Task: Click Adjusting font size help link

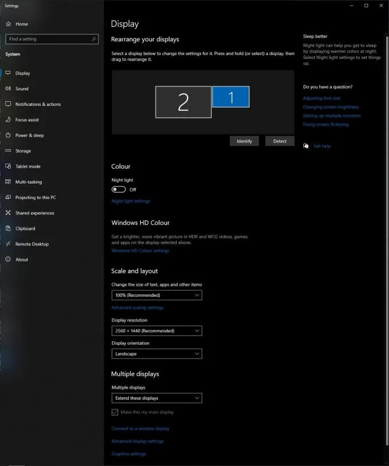Action: pos(321,98)
